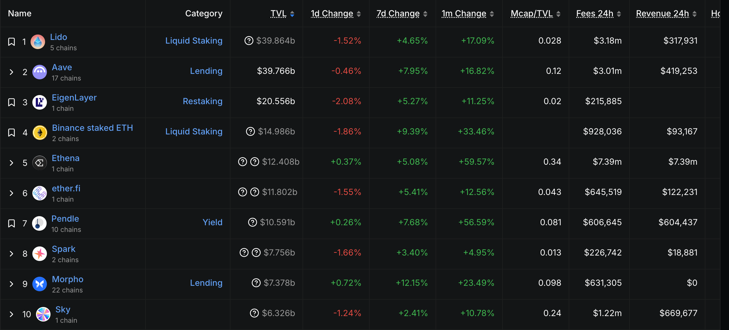Expand the Sky protocol row

click(x=11, y=314)
